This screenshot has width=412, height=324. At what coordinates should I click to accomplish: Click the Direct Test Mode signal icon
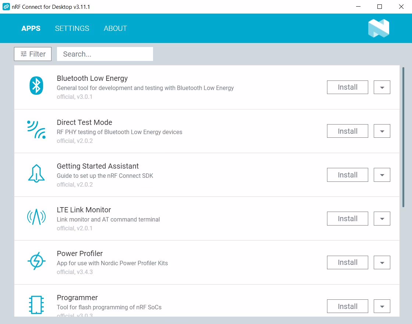36,130
